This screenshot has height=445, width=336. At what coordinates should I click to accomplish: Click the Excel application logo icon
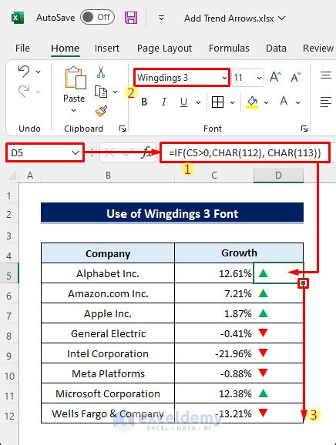(18, 18)
